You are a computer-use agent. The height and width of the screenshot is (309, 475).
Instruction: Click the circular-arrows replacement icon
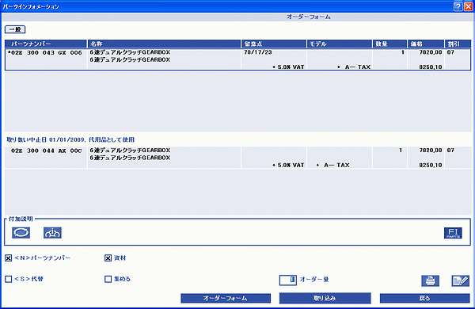pos(21,233)
